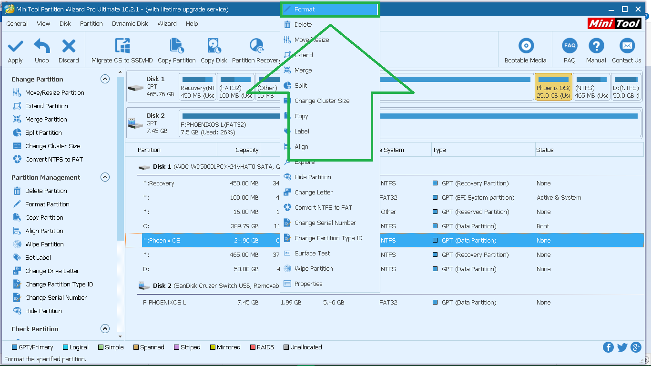Open the Disk menu in the menu bar
Image resolution: width=651 pixels, height=366 pixels.
click(65, 23)
